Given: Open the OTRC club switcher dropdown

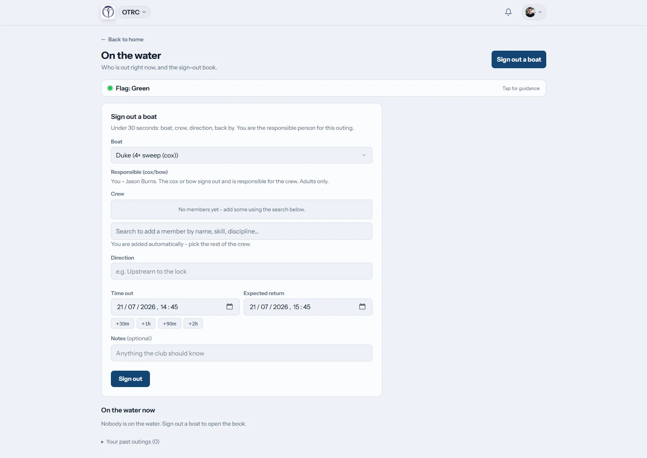Looking at the screenshot, I should [134, 12].
